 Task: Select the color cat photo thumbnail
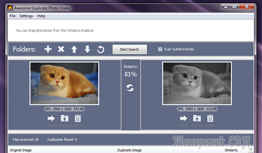[x=64, y=83]
